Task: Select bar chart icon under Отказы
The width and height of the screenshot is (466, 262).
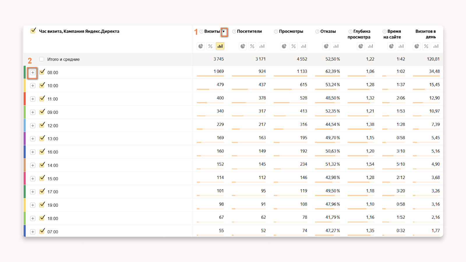Action: [x=336, y=46]
